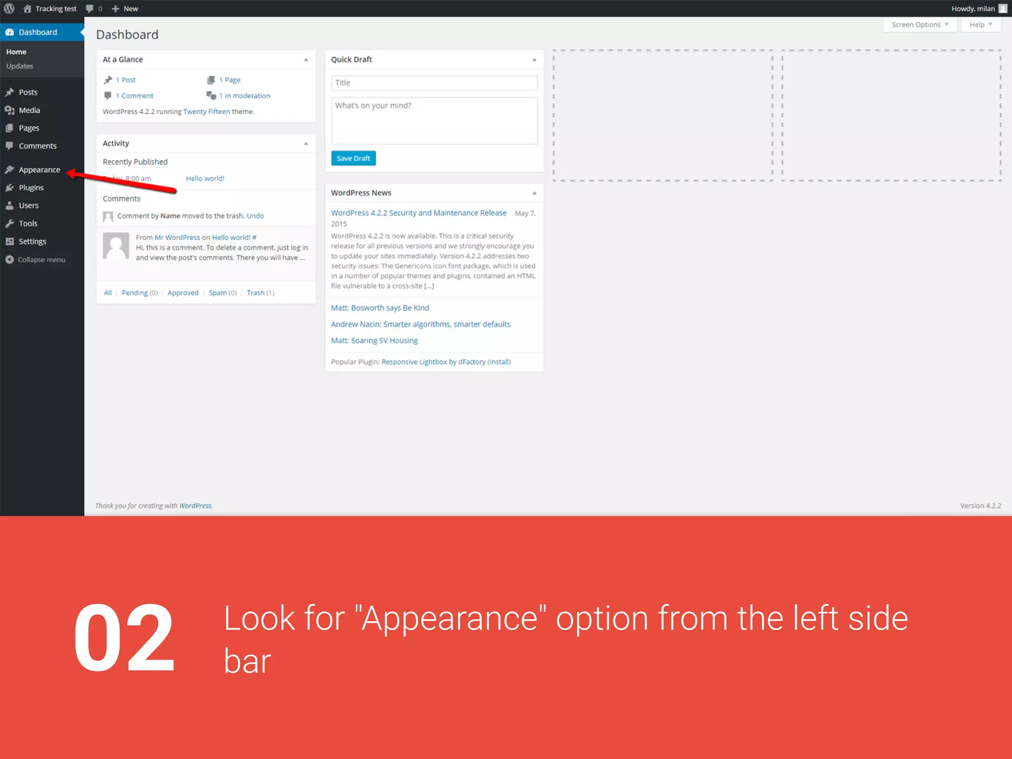
Task: Open the Howdy, milan account menu
Action: pyautogui.click(x=979, y=8)
